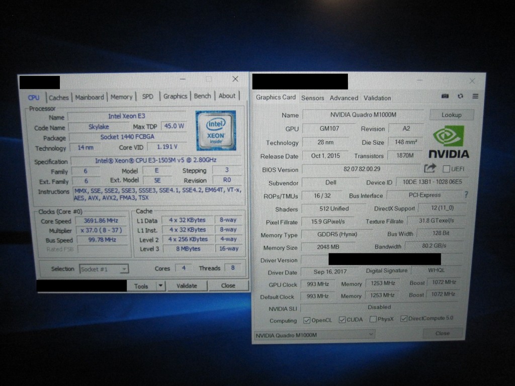Click the Memory Size value 2048 MB

328,247
